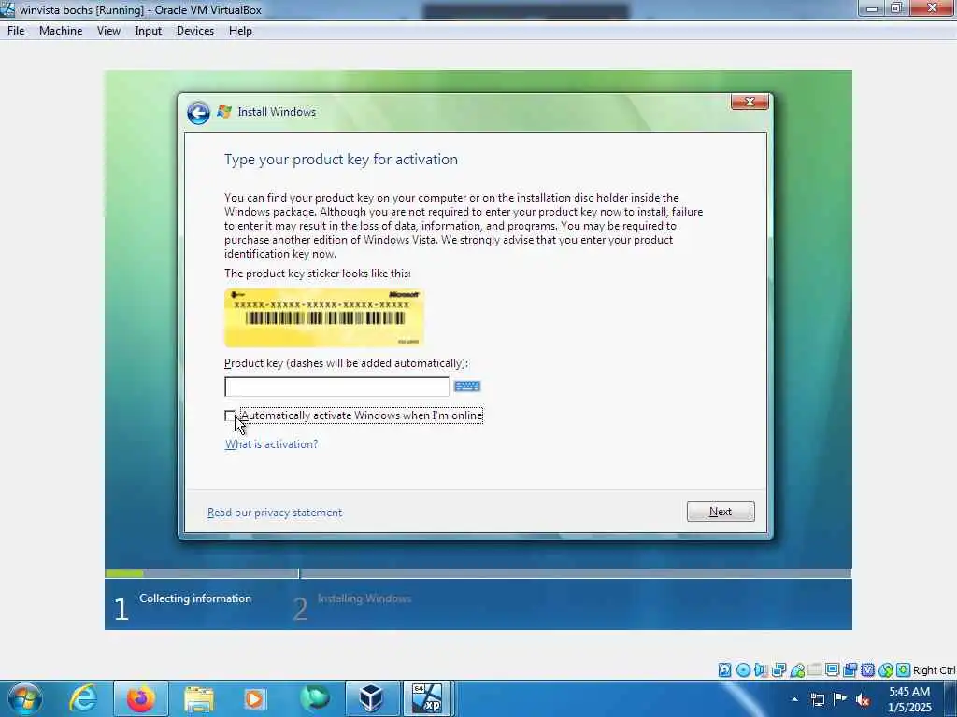
Task: Click the Type your product key heading
Action: [x=340, y=159]
